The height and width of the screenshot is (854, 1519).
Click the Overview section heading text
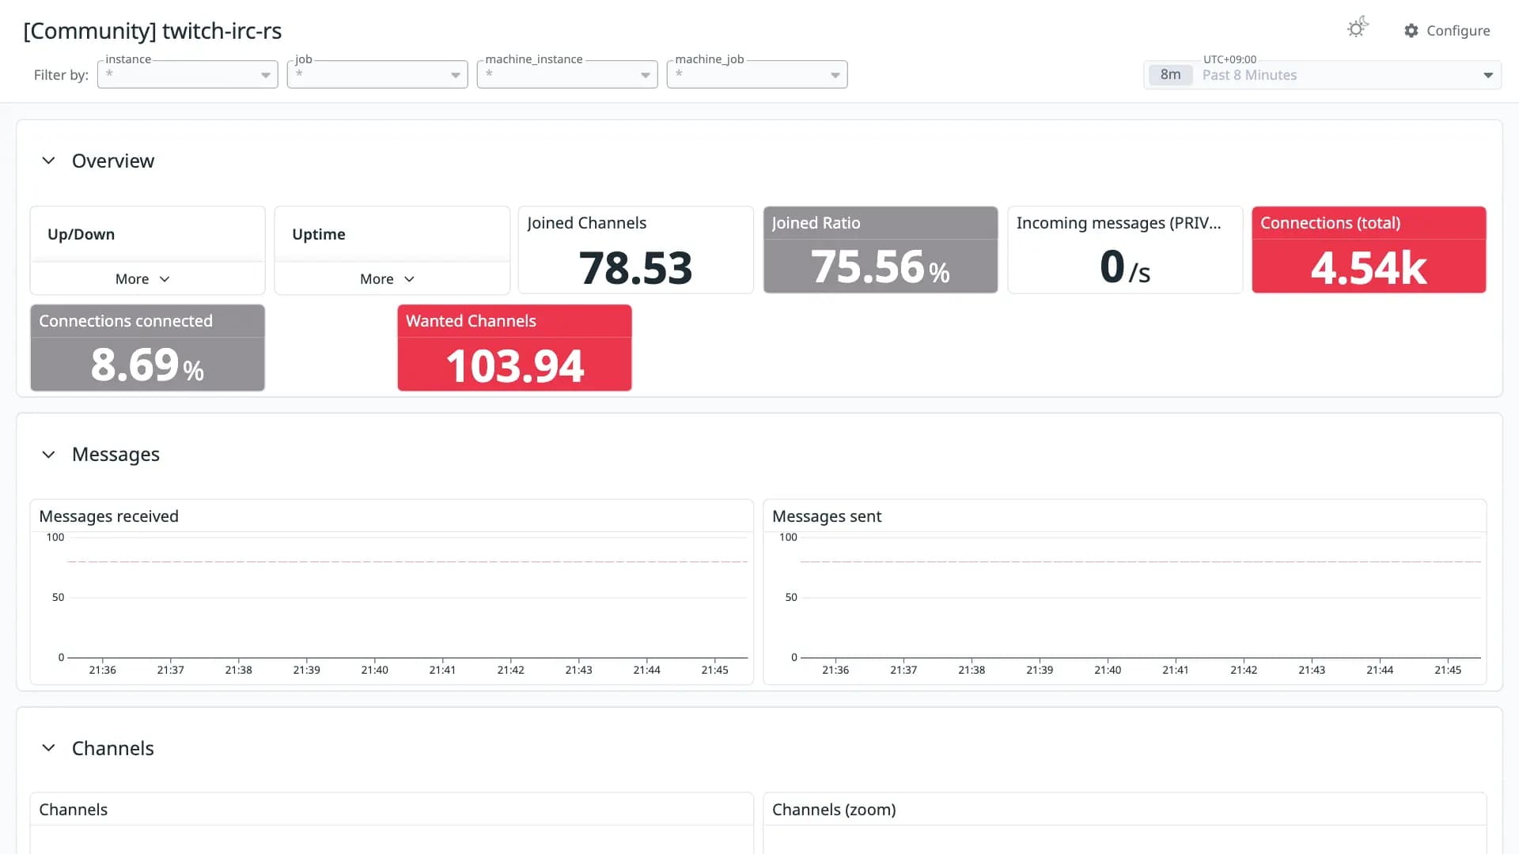[113, 161]
